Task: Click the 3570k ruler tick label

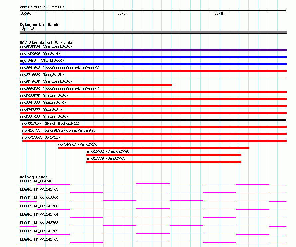Action: pyautogui.click(x=122, y=13)
